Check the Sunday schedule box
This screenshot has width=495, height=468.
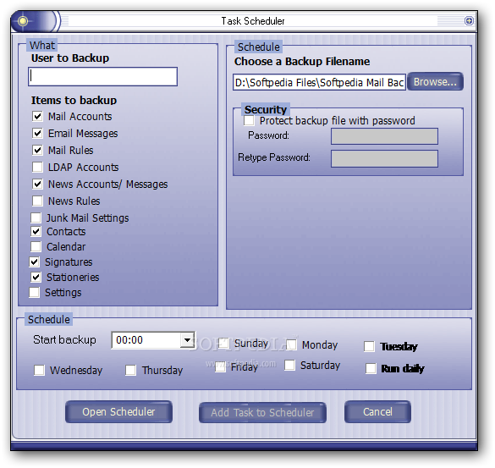tap(224, 344)
